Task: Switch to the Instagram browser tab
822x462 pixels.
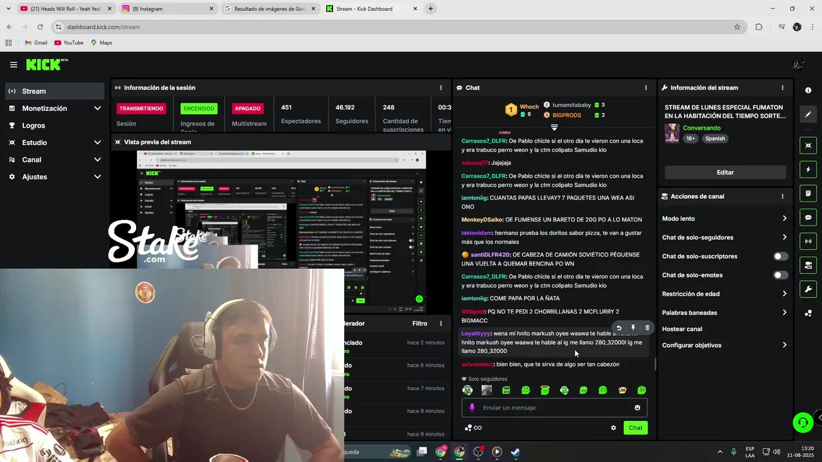Action: click(x=168, y=8)
